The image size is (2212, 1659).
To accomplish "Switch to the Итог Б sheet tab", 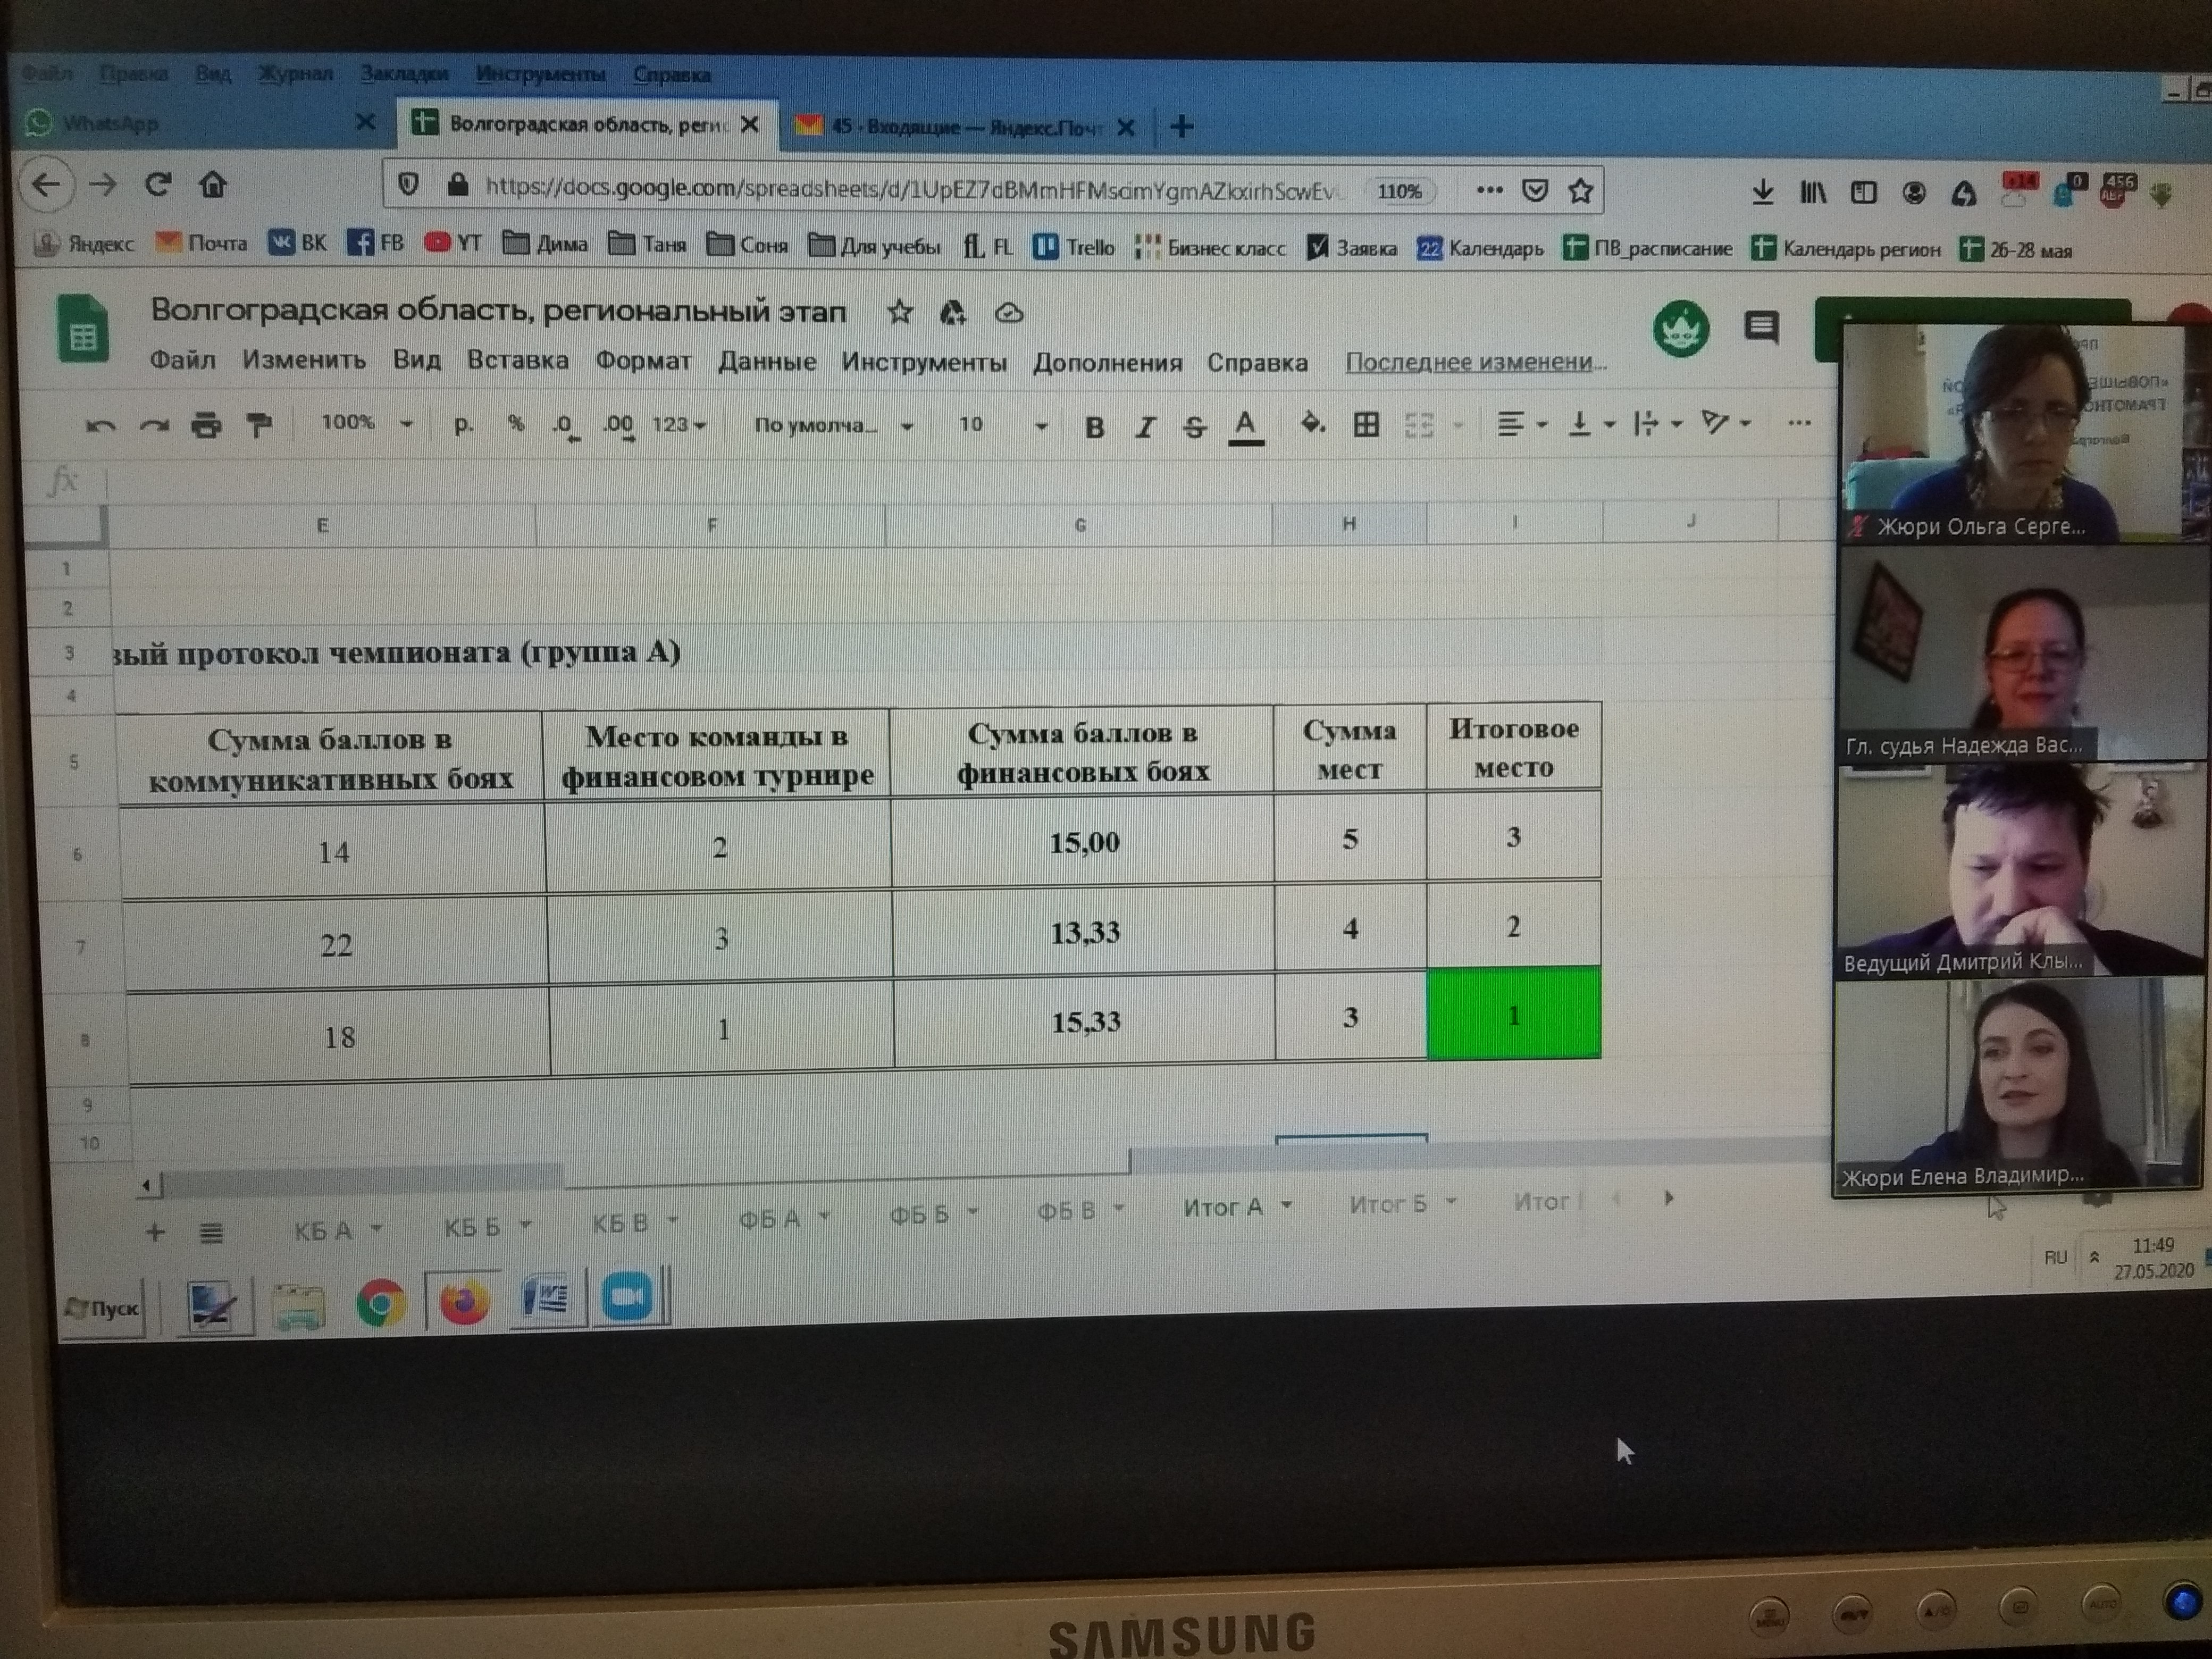I will tap(1387, 1204).
